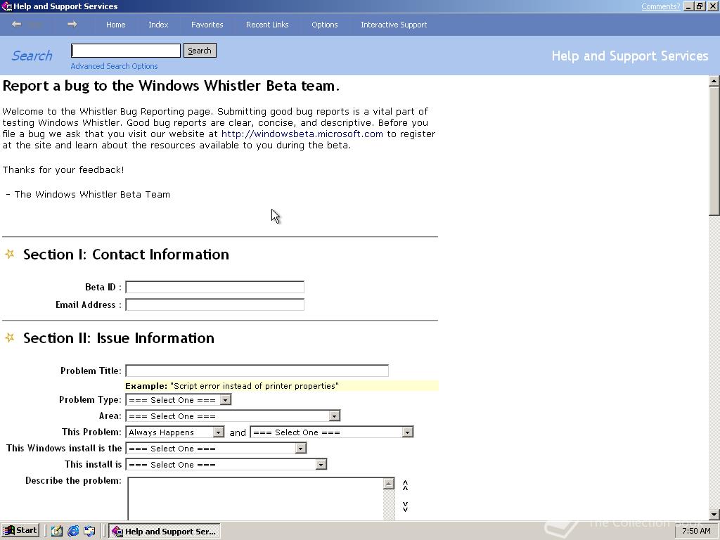Image resolution: width=720 pixels, height=540 pixels.
Task: Expand the Problem Type dropdown
Action: (x=225, y=400)
